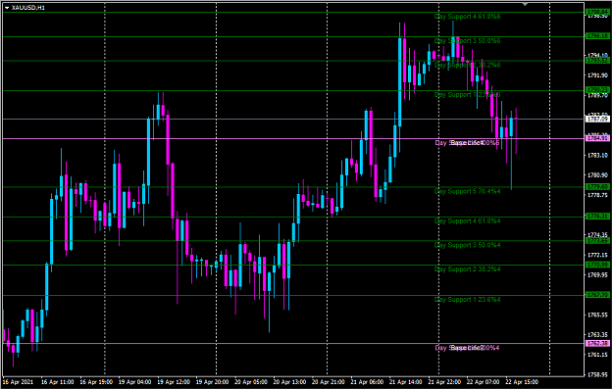Select the green 1770.99 price tag
This screenshot has width=613, height=390.
click(x=597, y=266)
